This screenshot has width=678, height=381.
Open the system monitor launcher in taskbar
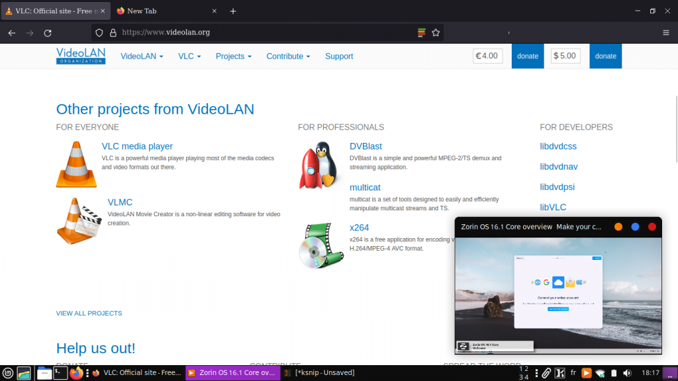pos(24,373)
